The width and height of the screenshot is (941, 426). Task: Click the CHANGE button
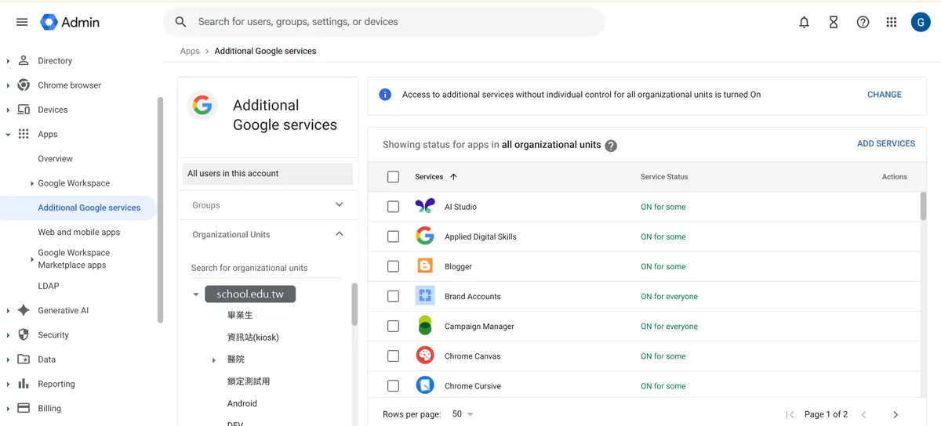click(884, 95)
